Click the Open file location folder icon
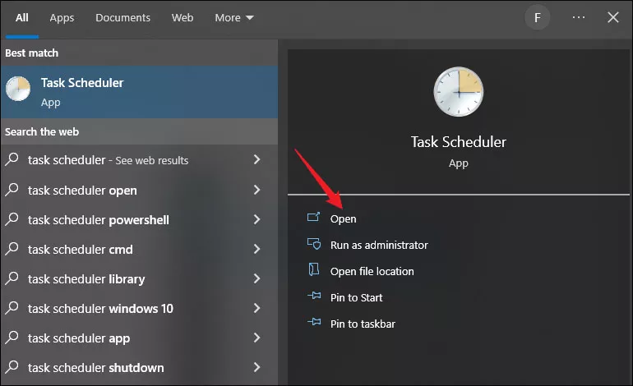 [314, 269]
